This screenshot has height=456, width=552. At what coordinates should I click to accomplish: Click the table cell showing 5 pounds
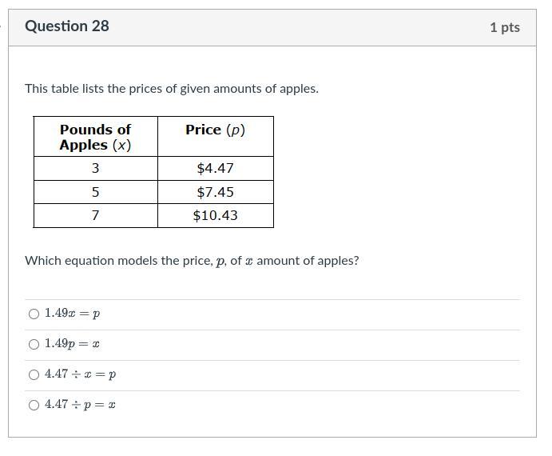tap(95, 193)
